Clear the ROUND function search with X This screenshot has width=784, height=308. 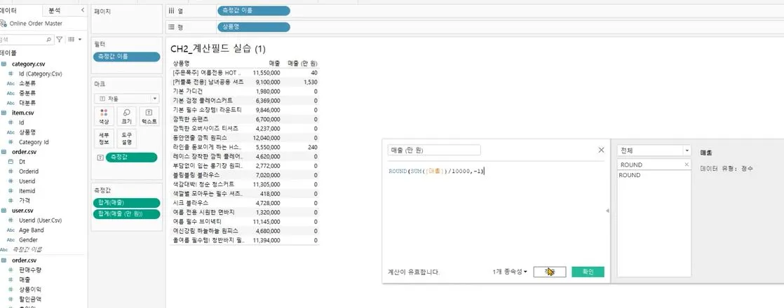click(687, 164)
